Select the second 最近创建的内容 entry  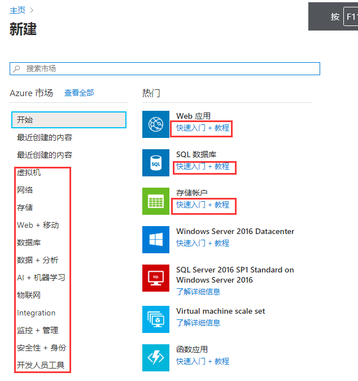(x=45, y=155)
